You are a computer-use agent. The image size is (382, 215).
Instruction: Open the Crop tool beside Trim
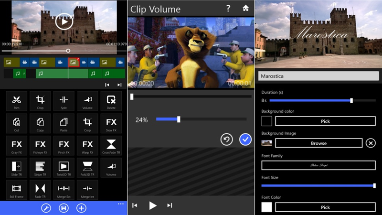[40, 101]
